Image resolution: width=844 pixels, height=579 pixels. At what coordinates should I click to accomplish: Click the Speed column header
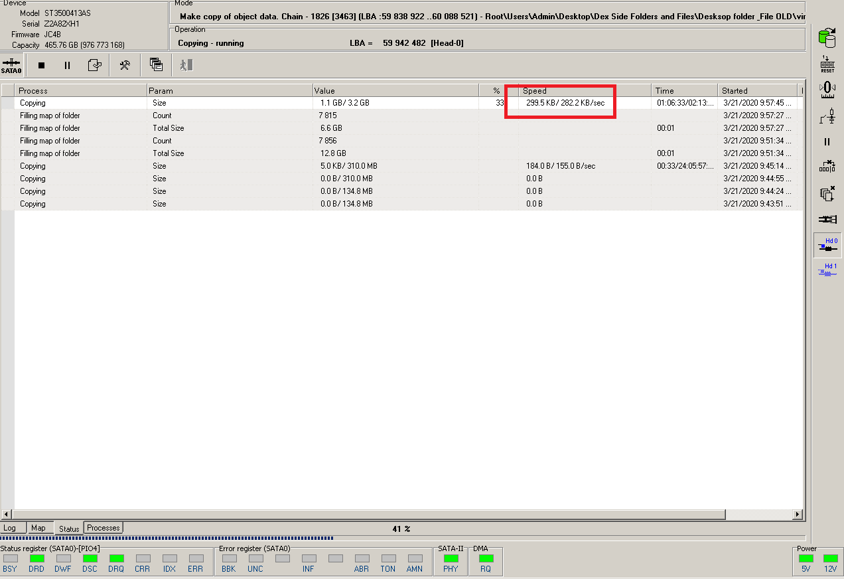[585, 90]
